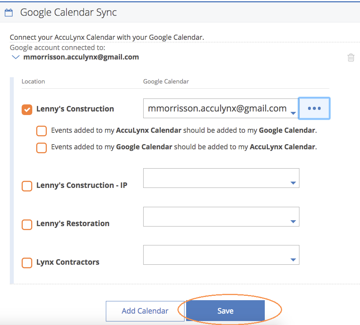360x325 pixels.
Task: Open calendar dropdown for Lynx Contractors
Action: pyautogui.click(x=221, y=254)
